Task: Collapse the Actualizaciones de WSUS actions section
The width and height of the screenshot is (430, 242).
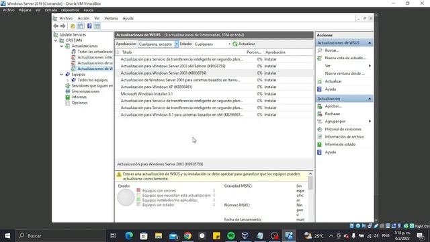Action: 370,43
